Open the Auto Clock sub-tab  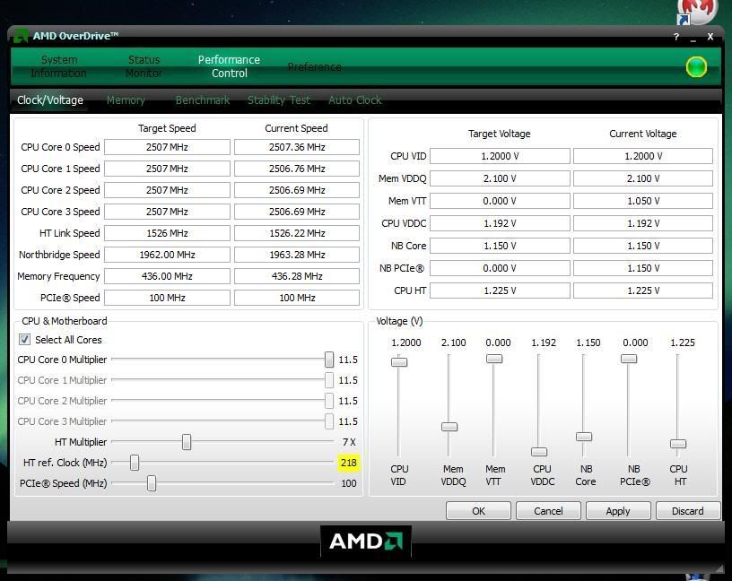point(355,100)
